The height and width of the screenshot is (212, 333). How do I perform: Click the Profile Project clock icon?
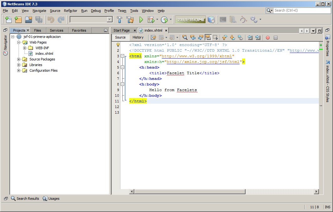[x=164, y=20]
